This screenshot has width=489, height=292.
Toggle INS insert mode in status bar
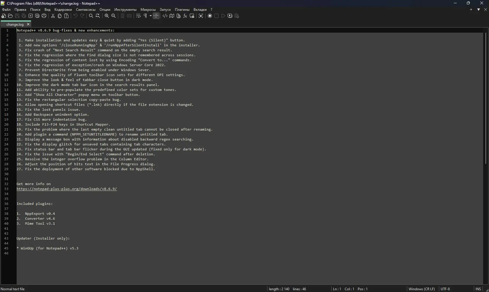pos(478,289)
